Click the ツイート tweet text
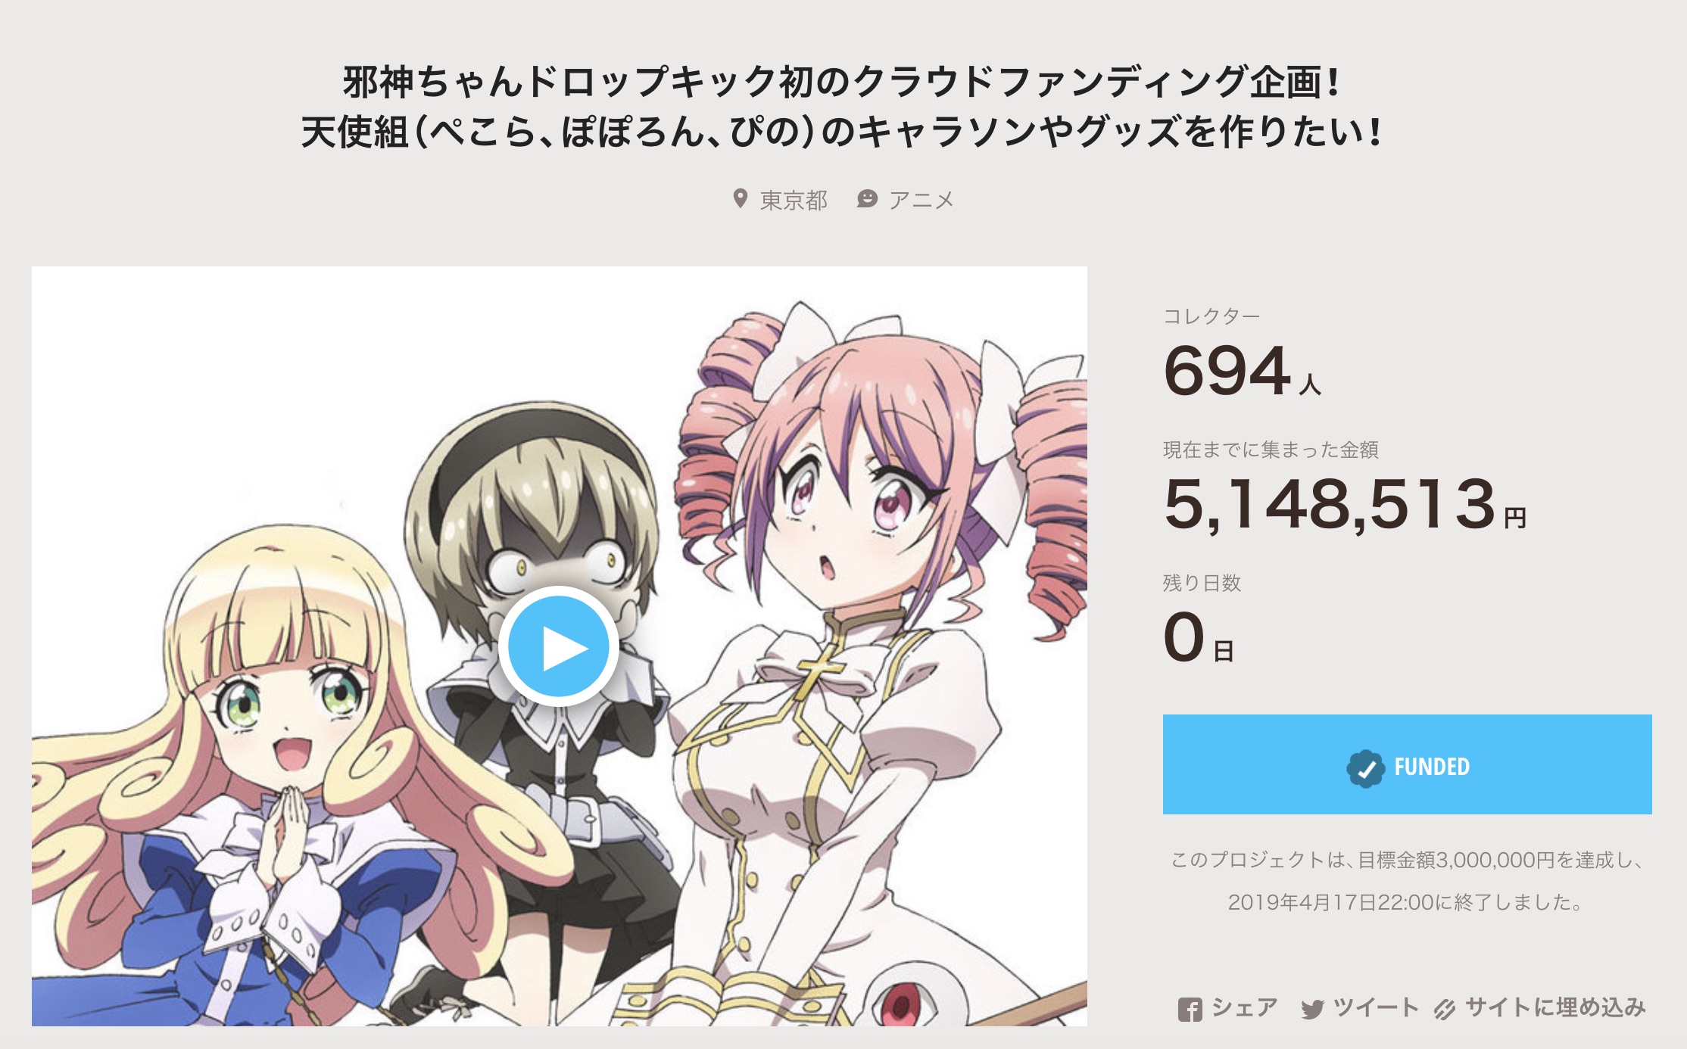Image resolution: width=1687 pixels, height=1049 pixels. (1376, 1007)
